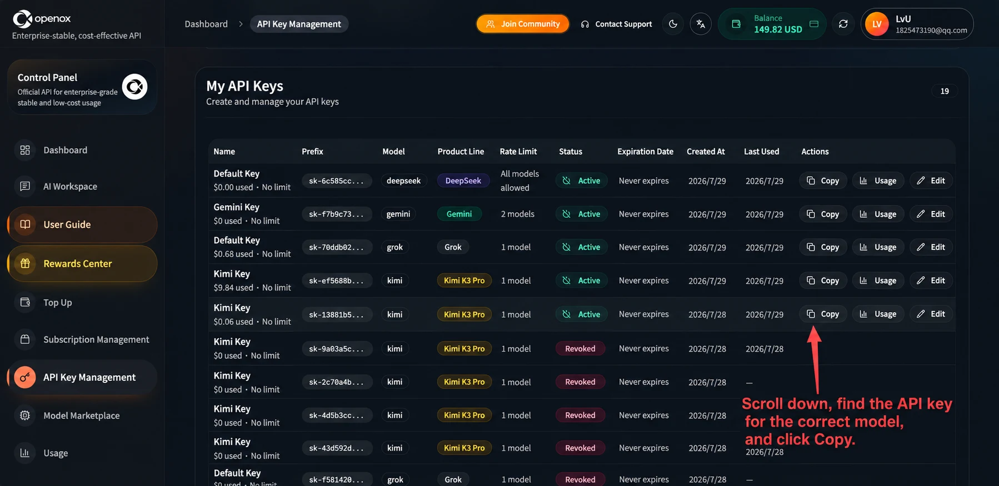Click Control Panel round logo icon
The image size is (999, 486).
click(134, 87)
